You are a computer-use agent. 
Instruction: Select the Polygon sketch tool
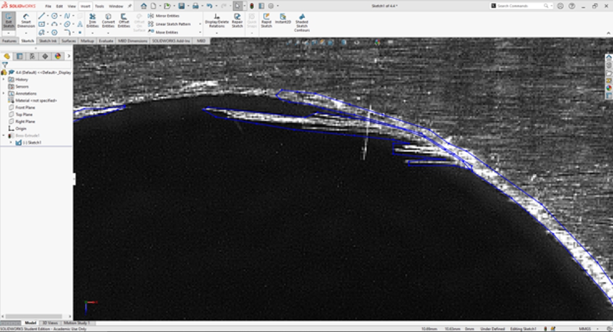(55, 33)
